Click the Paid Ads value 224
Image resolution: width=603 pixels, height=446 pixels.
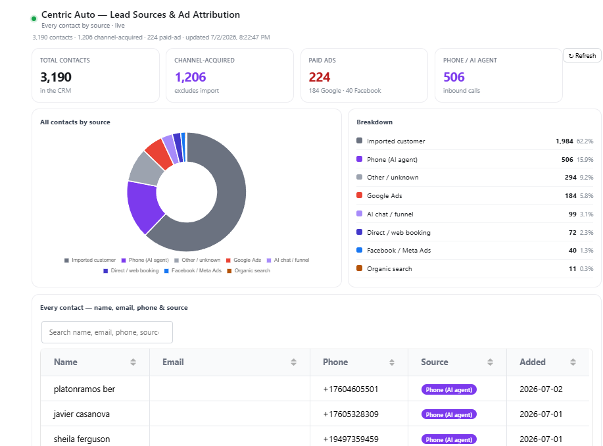point(319,78)
